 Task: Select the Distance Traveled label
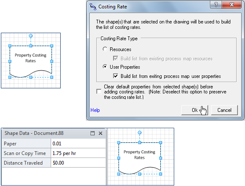tap(26, 163)
